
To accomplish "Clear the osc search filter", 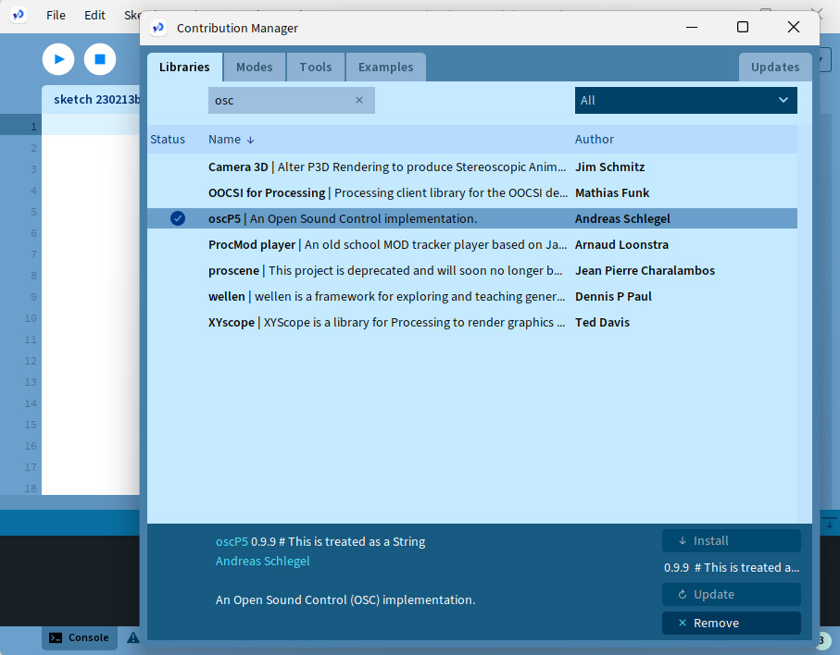I will [x=359, y=100].
